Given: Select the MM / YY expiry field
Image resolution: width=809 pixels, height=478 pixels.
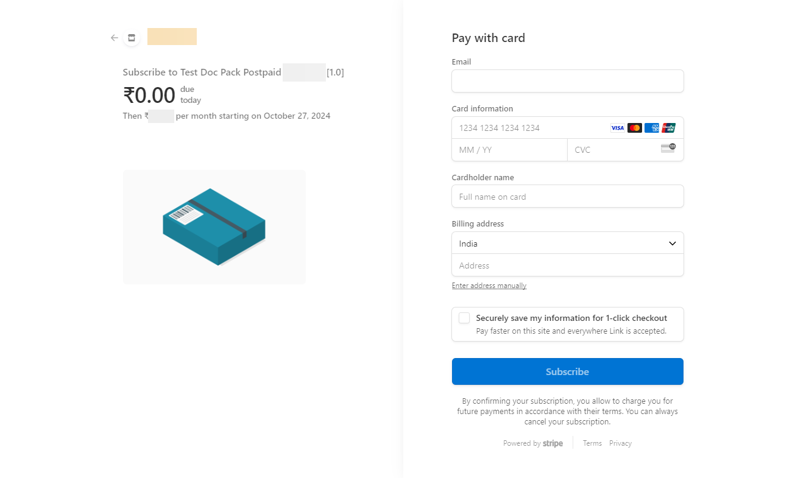Looking at the screenshot, I should tap(509, 150).
